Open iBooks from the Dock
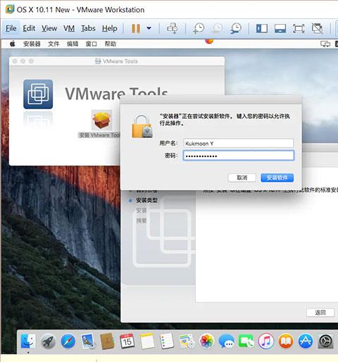338x362 pixels. (286, 341)
